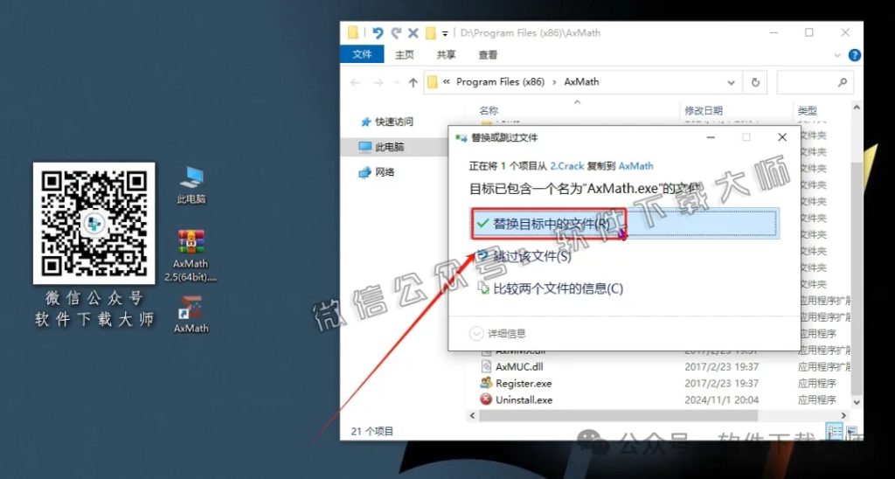Go up one folder level
Image resolution: width=895 pixels, height=479 pixels.
(413, 83)
